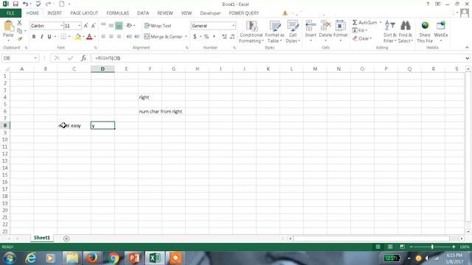The height and width of the screenshot is (265, 472).
Task: Add a new sheet with the plus button
Action: click(66, 239)
